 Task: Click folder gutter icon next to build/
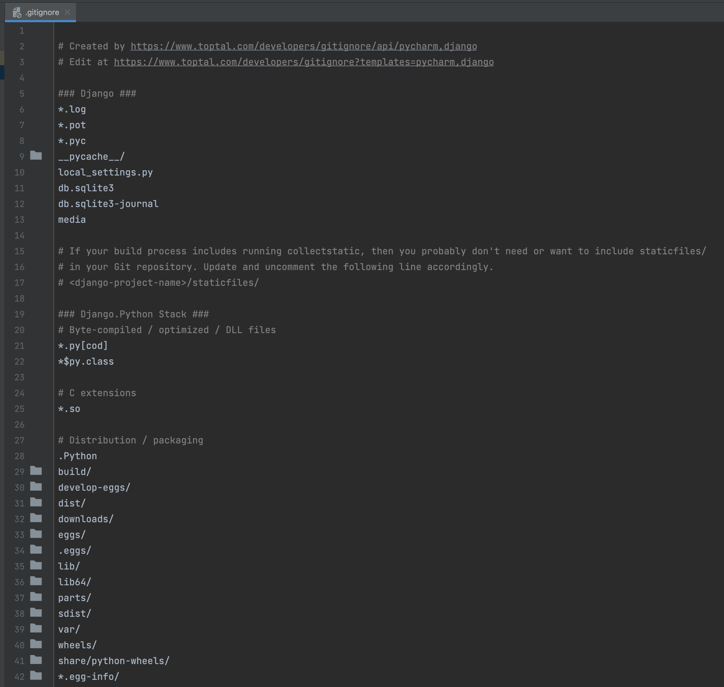pos(36,471)
